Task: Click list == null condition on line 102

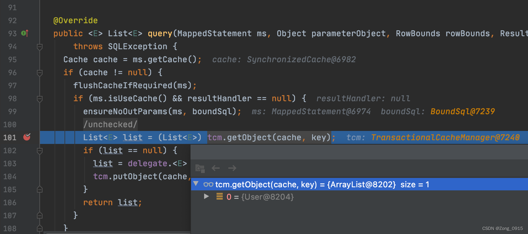Action: 132,150
